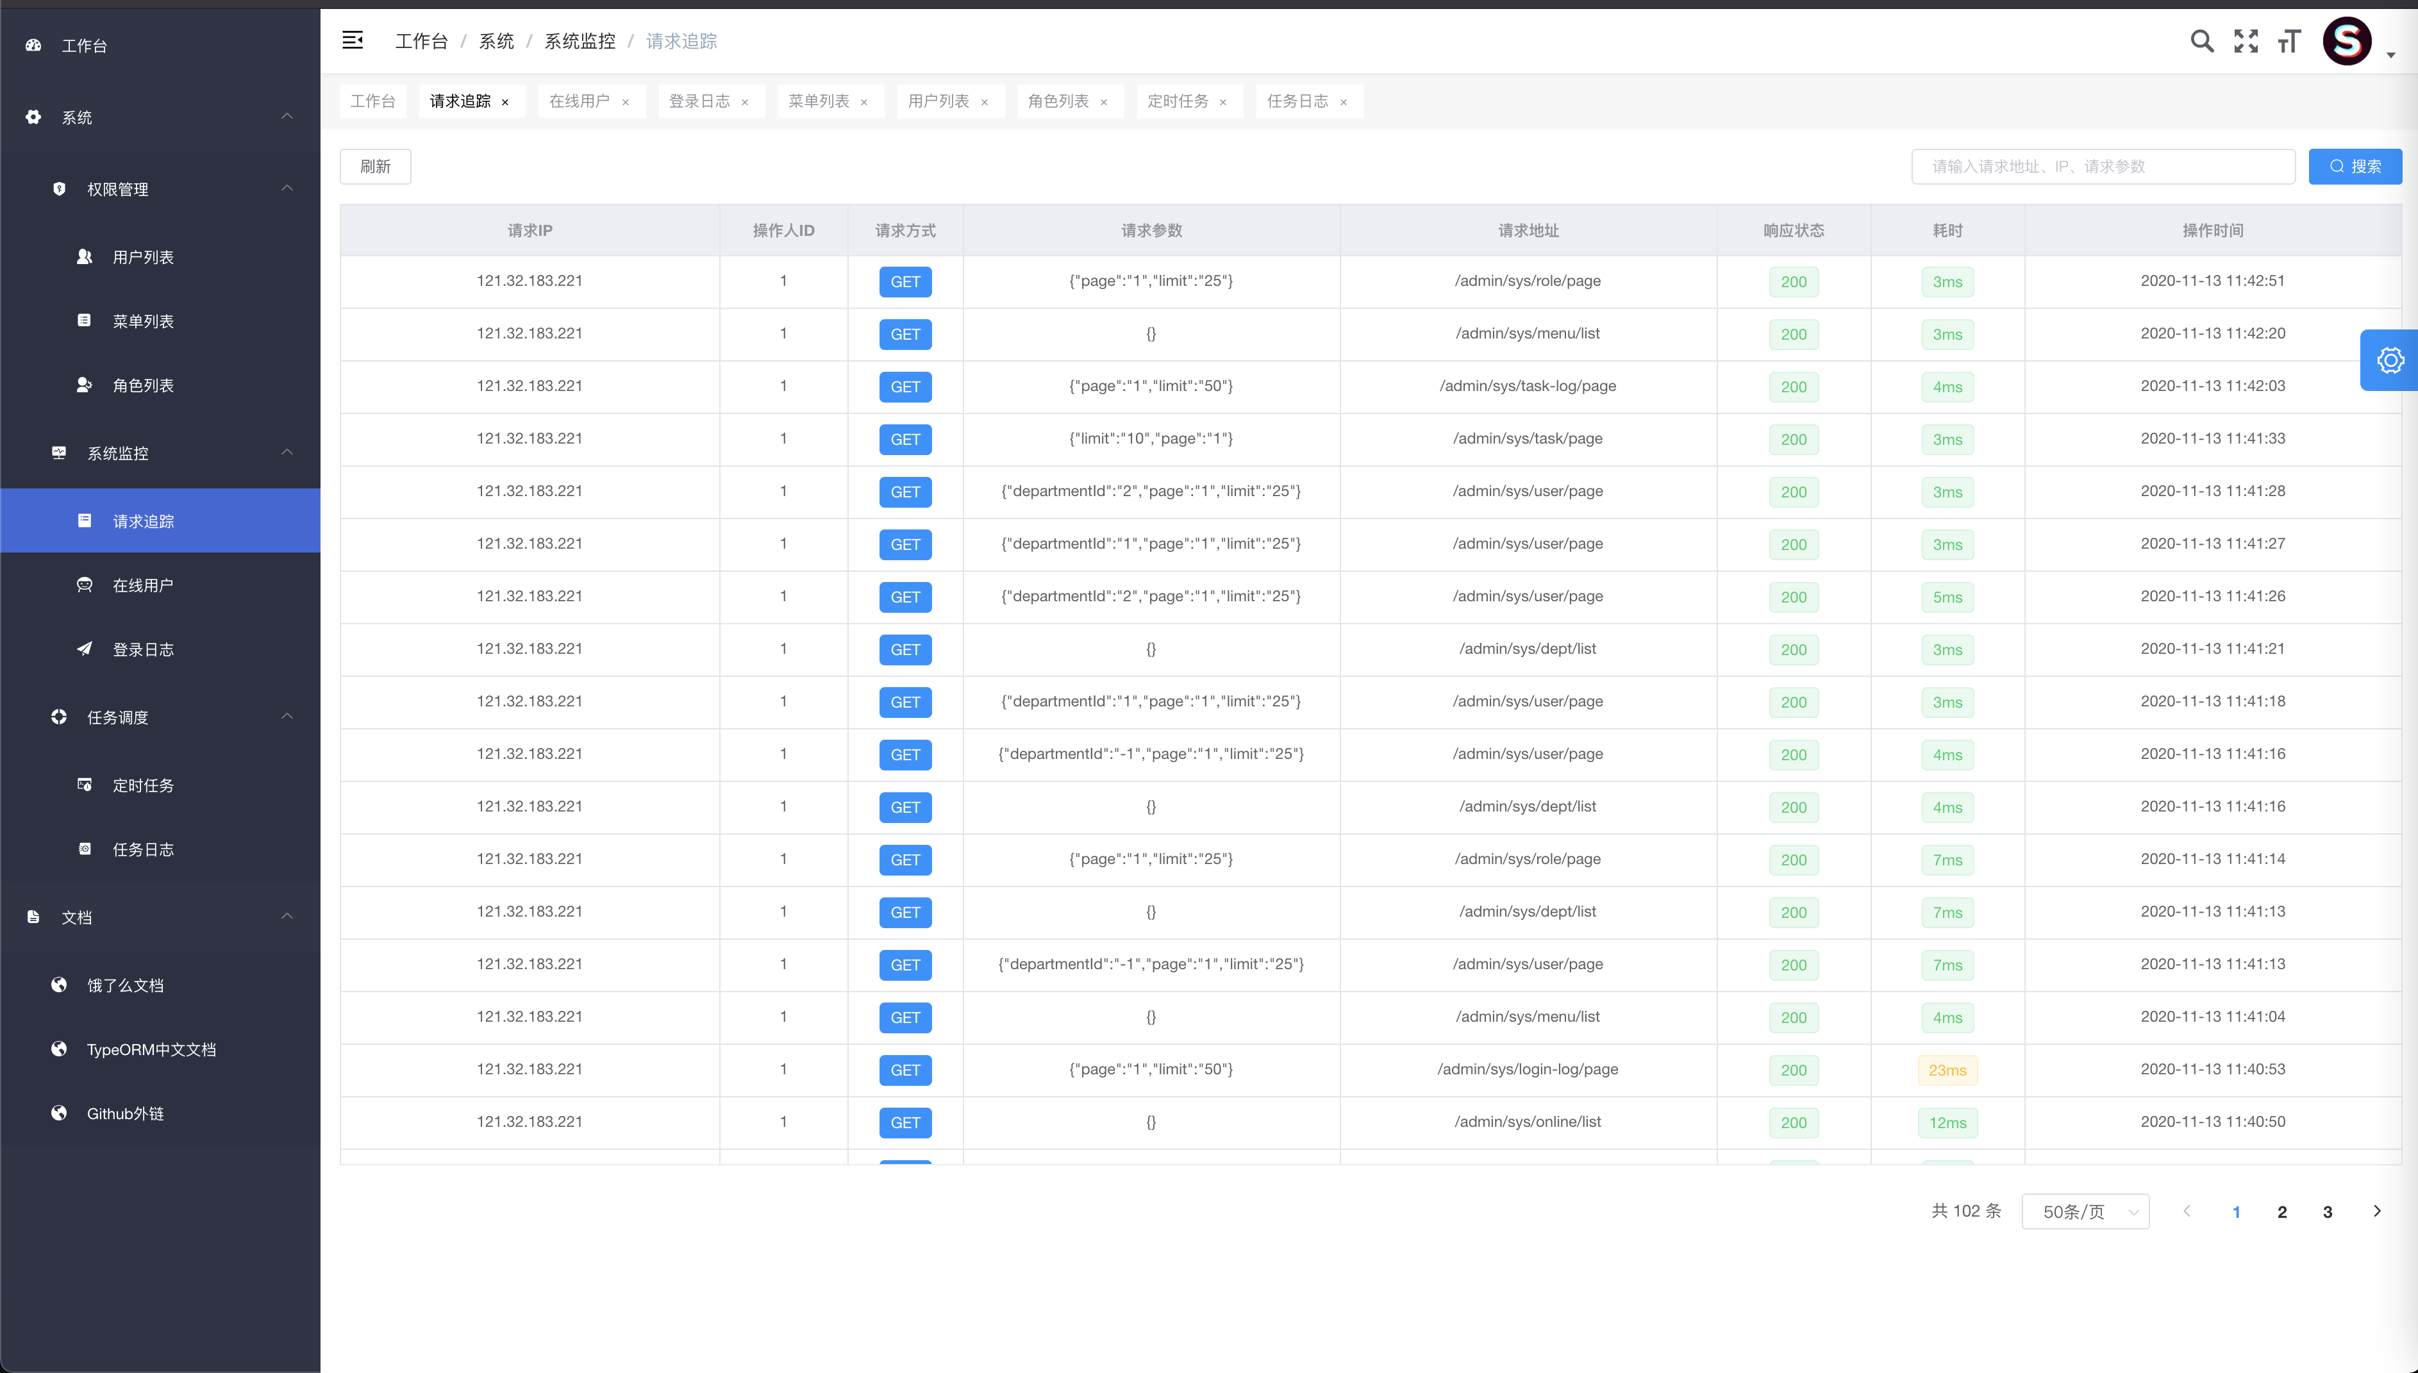The height and width of the screenshot is (1373, 2418).
Task: Open the search magnifier icon in header
Action: coord(2201,42)
